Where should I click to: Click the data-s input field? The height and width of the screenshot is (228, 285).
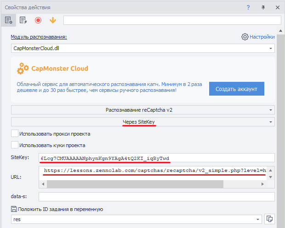click(x=156, y=197)
